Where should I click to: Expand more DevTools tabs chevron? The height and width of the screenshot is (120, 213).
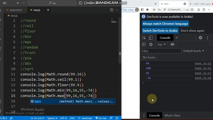[x=177, y=38]
